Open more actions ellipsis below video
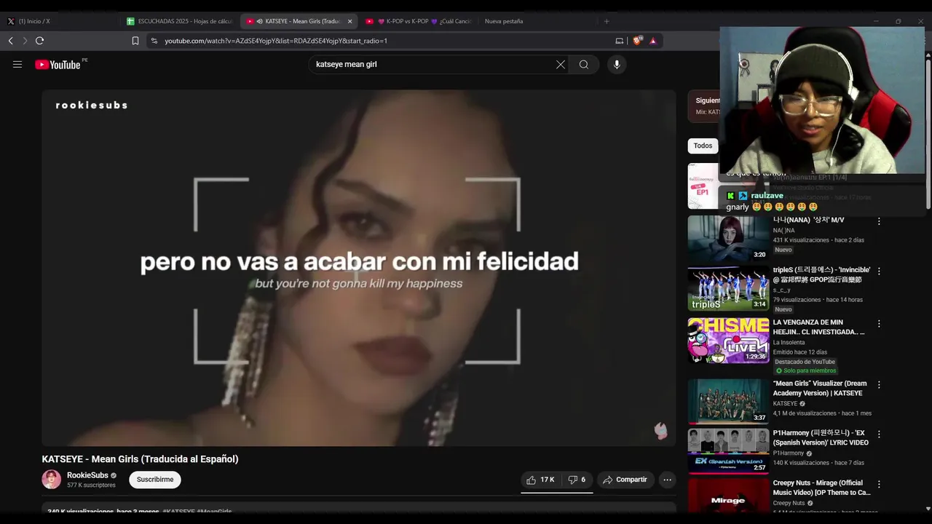Screen dimensions: 932x524 point(667,480)
